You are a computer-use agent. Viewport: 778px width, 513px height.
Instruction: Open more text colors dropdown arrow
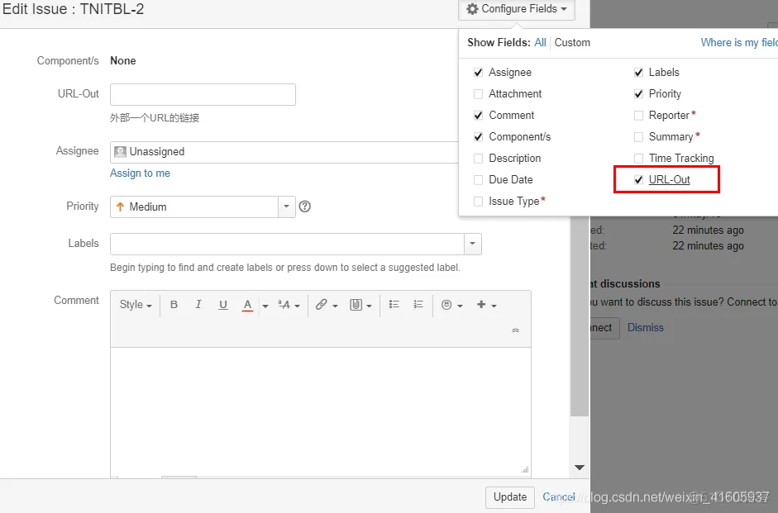pos(265,306)
